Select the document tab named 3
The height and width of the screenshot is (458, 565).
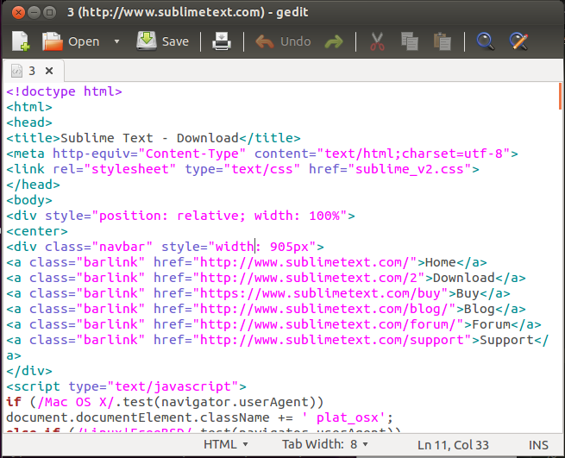click(34, 71)
